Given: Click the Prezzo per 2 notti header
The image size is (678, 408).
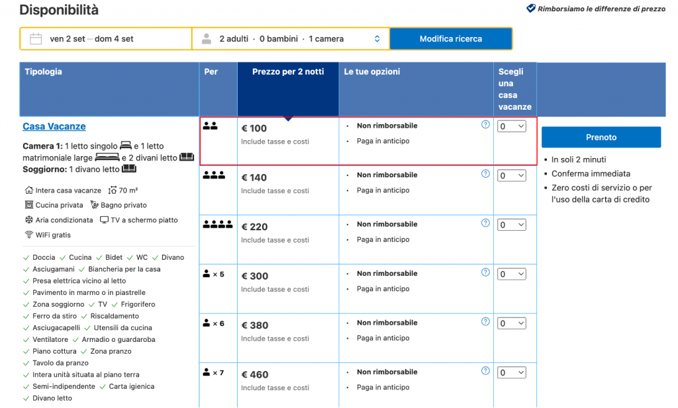Looking at the screenshot, I should click(x=288, y=72).
